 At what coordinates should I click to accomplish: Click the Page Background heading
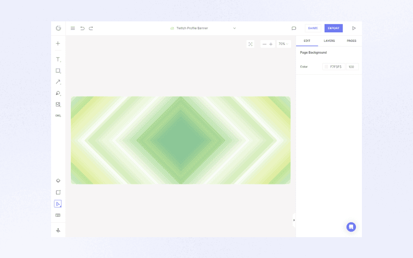pos(313,53)
